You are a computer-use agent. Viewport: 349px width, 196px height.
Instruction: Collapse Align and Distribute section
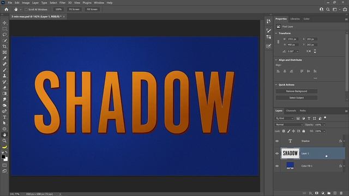point(276,60)
